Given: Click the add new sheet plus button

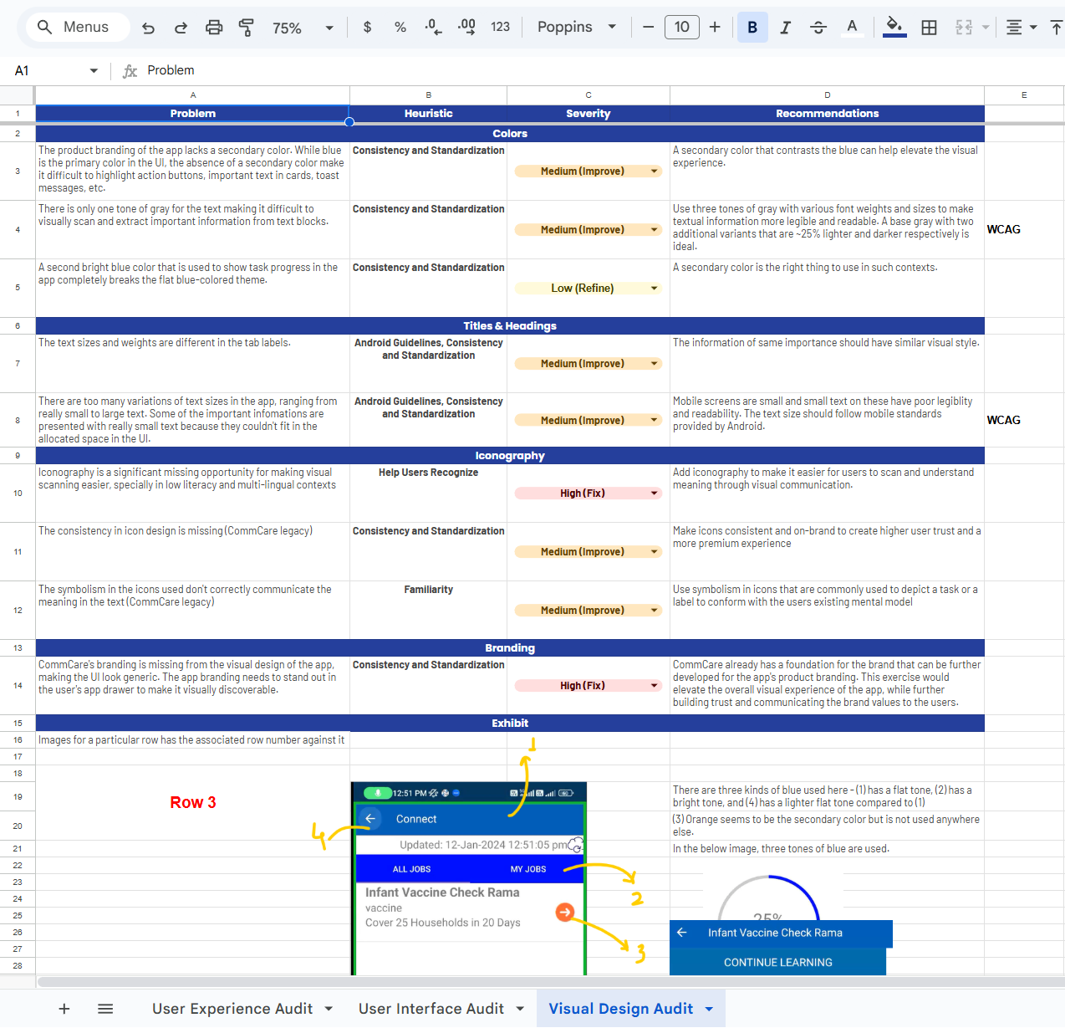Looking at the screenshot, I should (x=64, y=1009).
